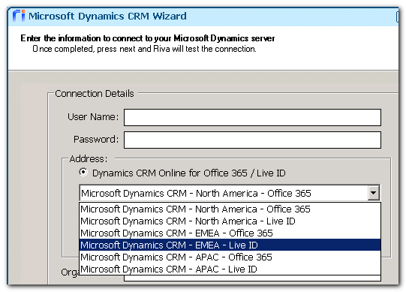The height and width of the screenshot is (292, 406).
Task: Choose EMEA - Office 365 option
Action: pyautogui.click(x=230, y=233)
